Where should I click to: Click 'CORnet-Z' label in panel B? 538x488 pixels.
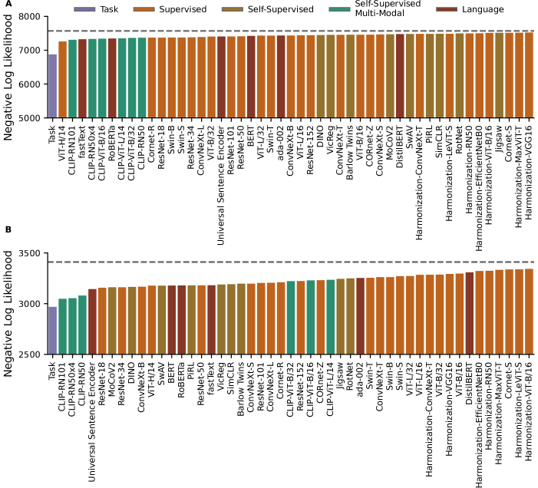(x=320, y=382)
